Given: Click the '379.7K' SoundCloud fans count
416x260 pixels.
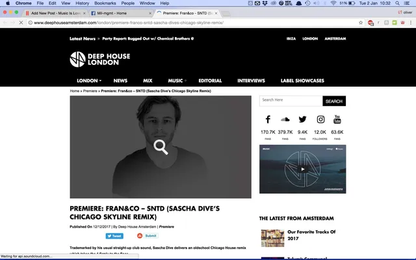Looking at the screenshot, I should tap(285, 132).
